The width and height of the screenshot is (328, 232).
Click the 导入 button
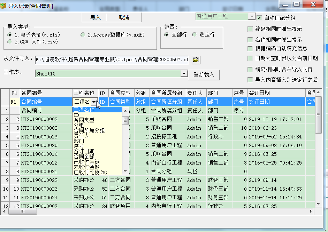point(95,17)
